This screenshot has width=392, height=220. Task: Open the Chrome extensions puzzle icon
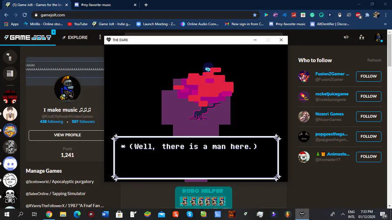(367, 15)
